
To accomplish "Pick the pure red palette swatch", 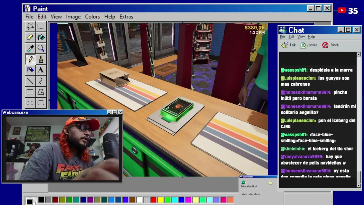I will pyautogui.click(x=153, y=200).
